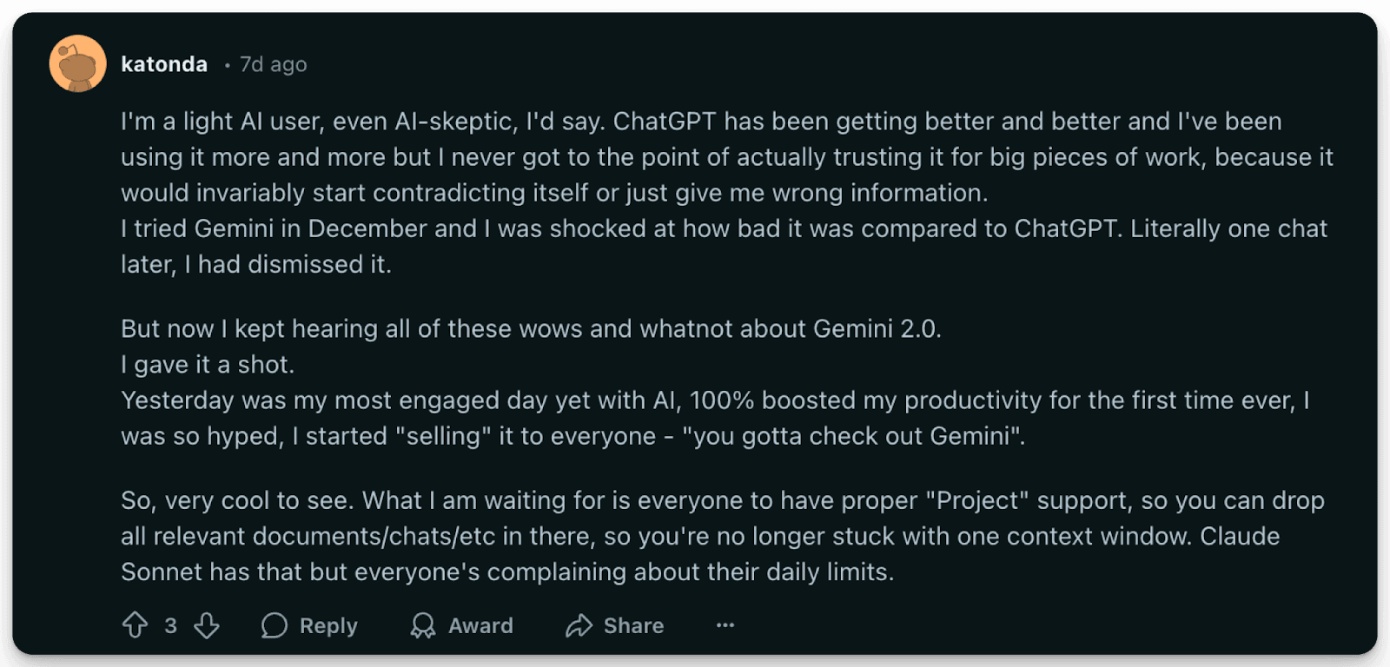Open comment actions via the "..." menu
1390x667 pixels.
(725, 625)
